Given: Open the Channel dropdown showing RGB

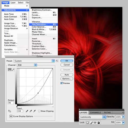Looking at the screenshot, I should 27,65.
